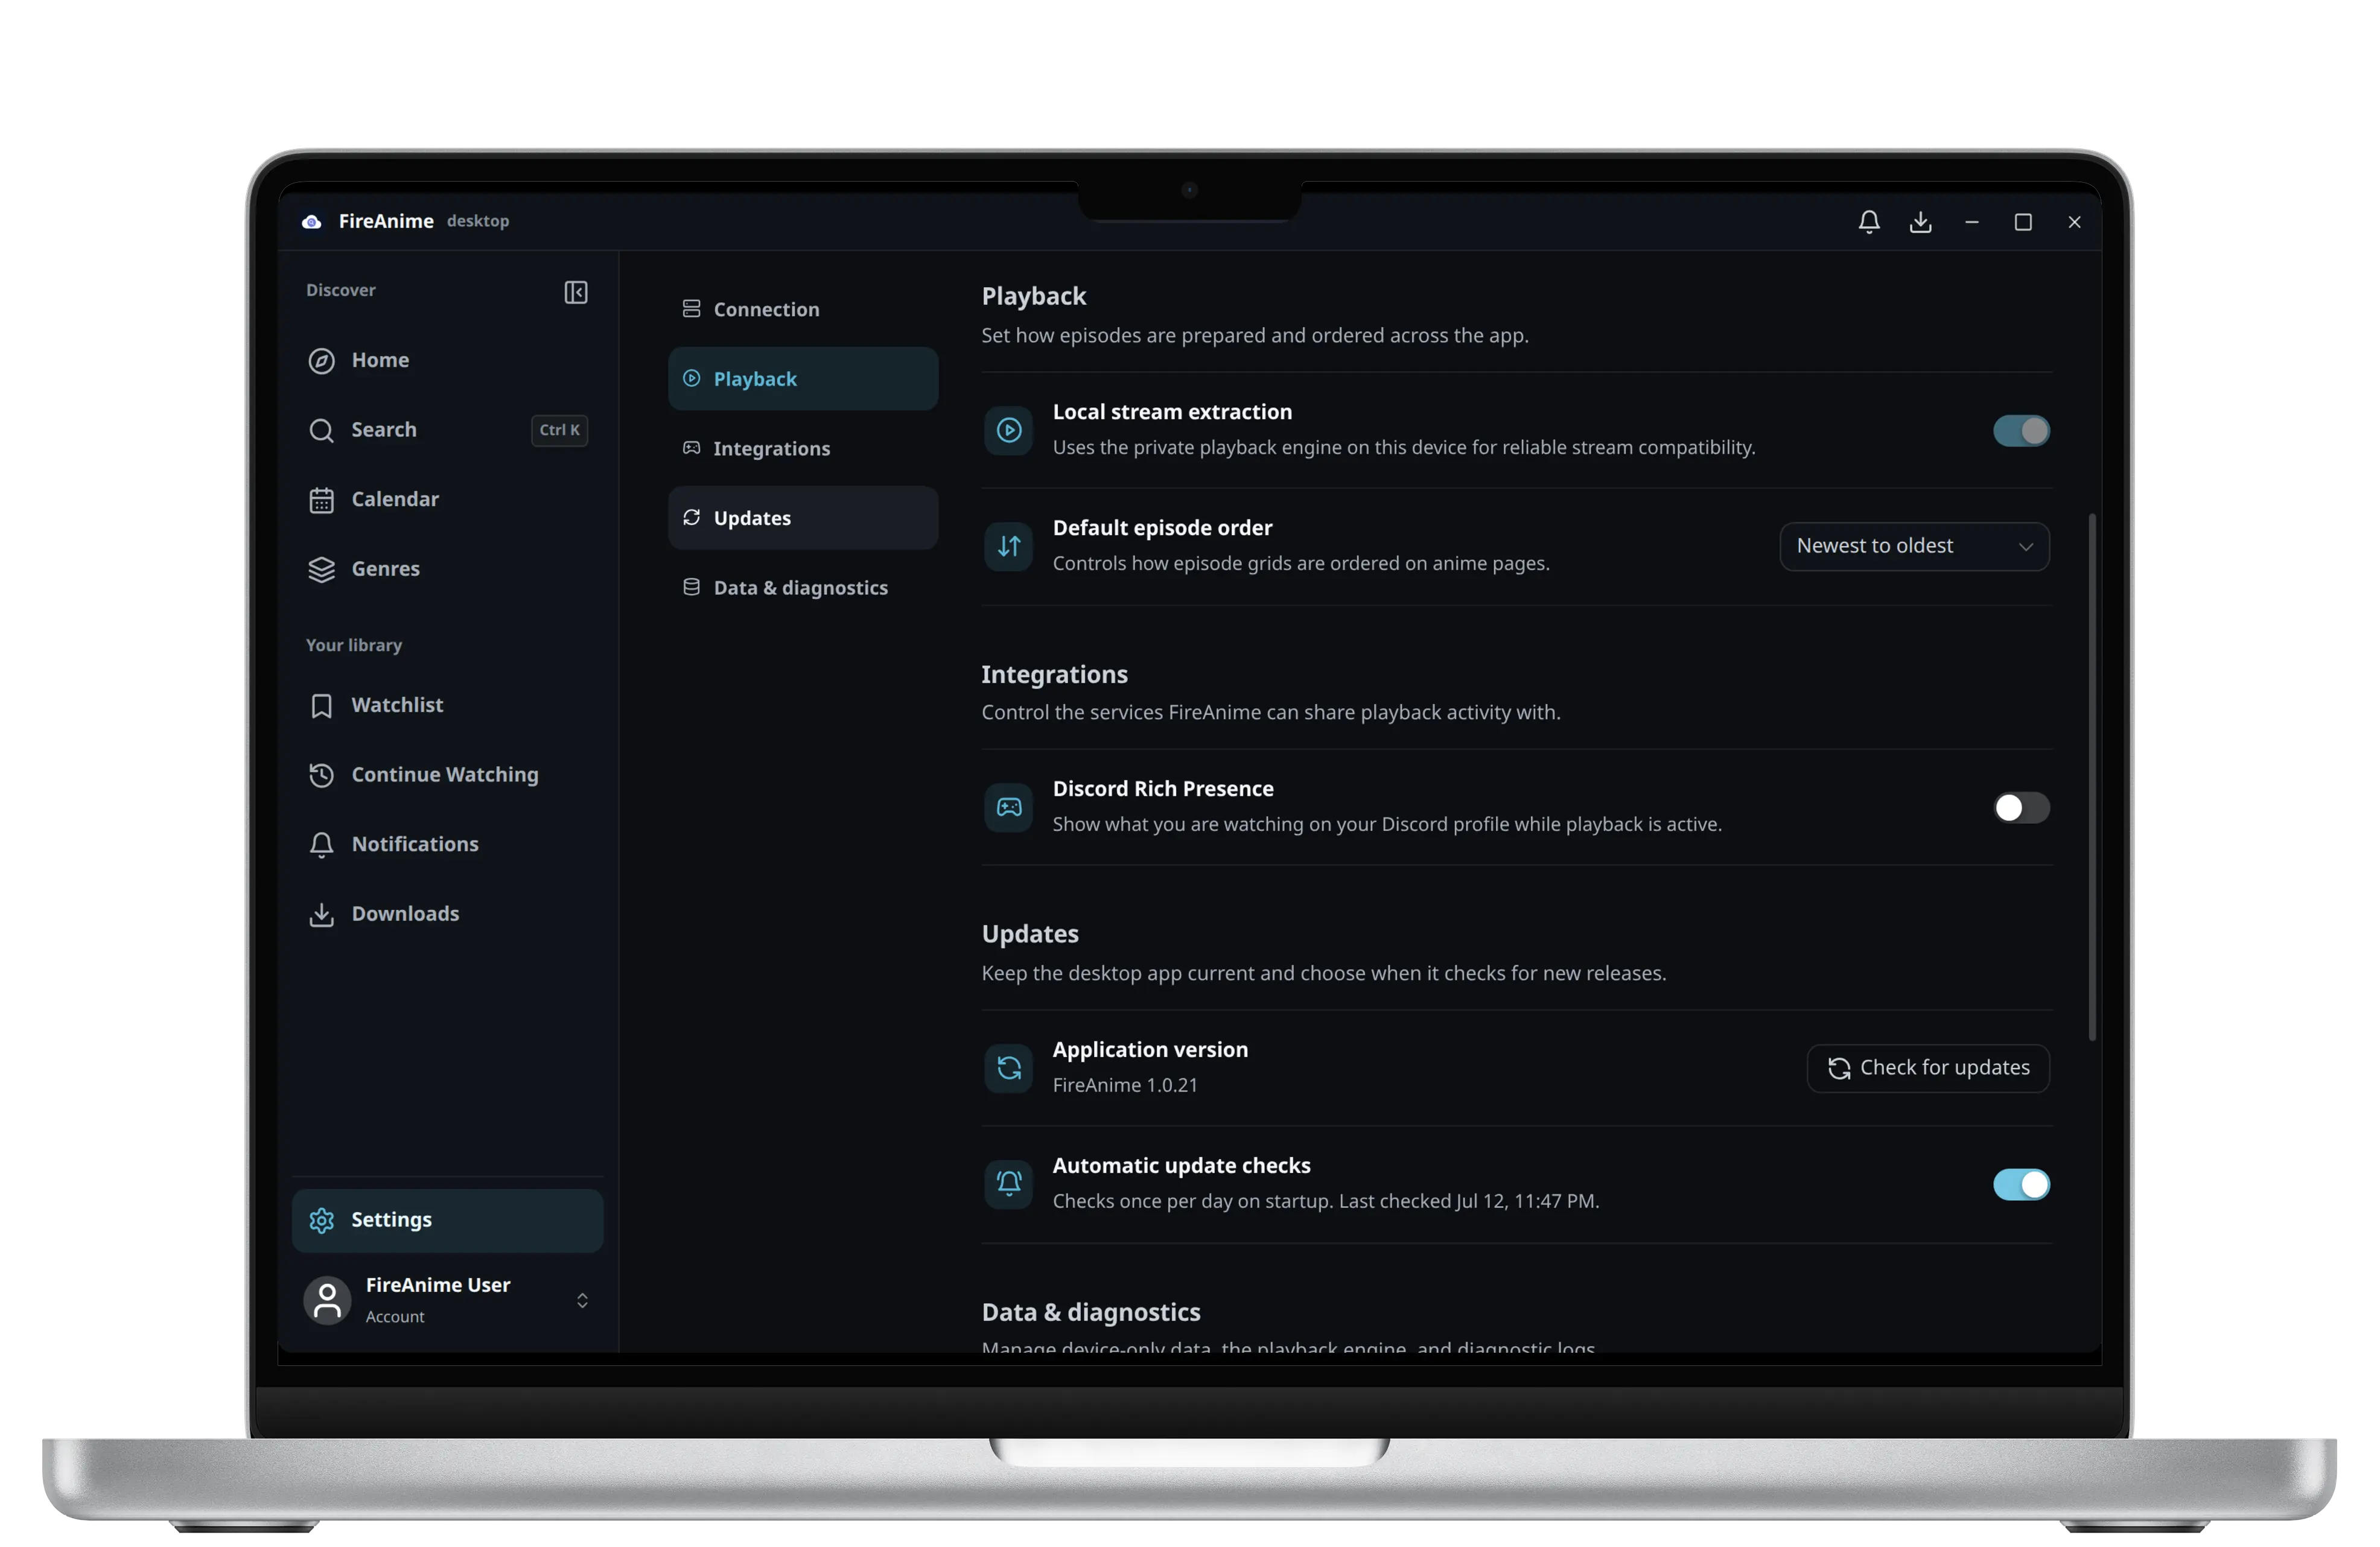Jump to Updates settings section
Screen dimensions: 2380x1547
[x=803, y=518]
